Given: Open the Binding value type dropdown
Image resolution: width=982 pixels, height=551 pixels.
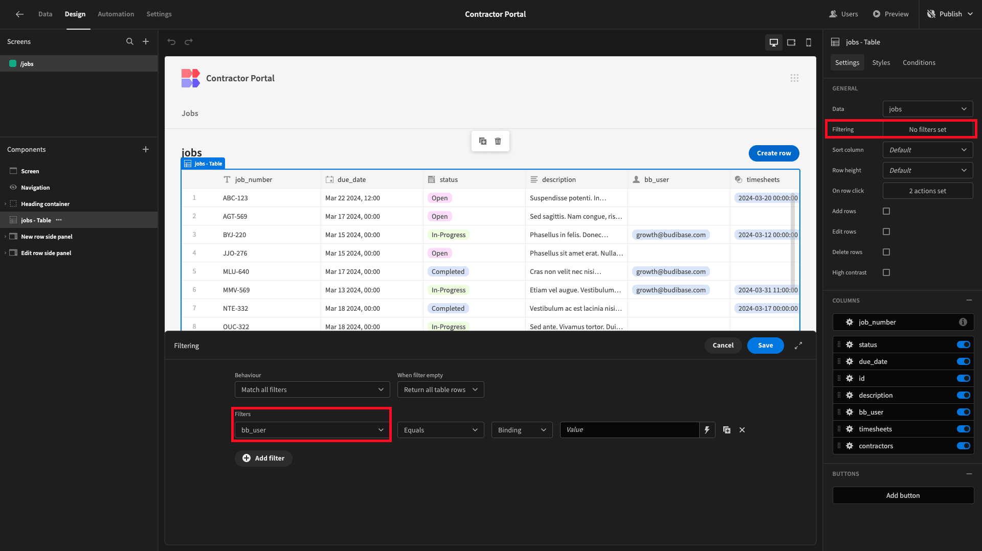Looking at the screenshot, I should click(522, 430).
